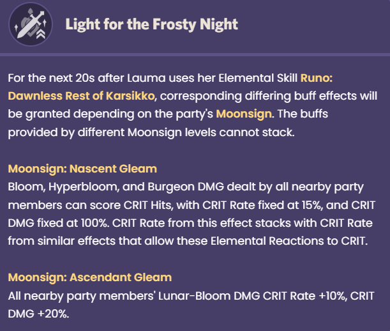The width and height of the screenshot is (390, 331).
Task: Select the Light for the Frosty Night title
Action: [151, 24]
